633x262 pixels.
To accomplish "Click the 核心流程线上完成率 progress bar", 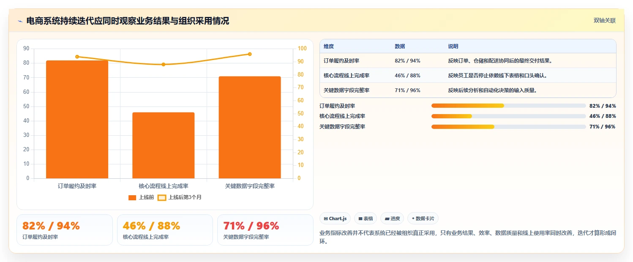I will point(508,116).
